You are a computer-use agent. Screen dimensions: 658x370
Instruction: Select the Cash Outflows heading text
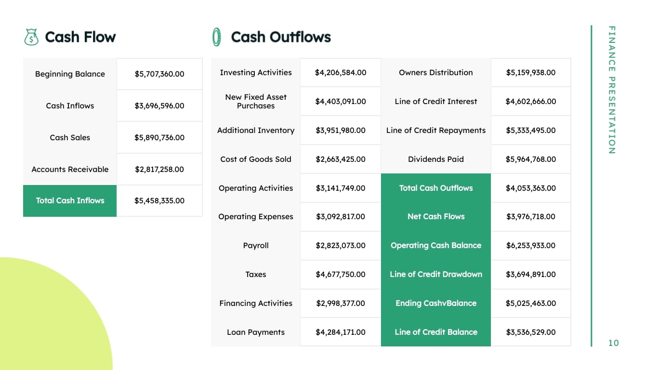pos(281,37)
